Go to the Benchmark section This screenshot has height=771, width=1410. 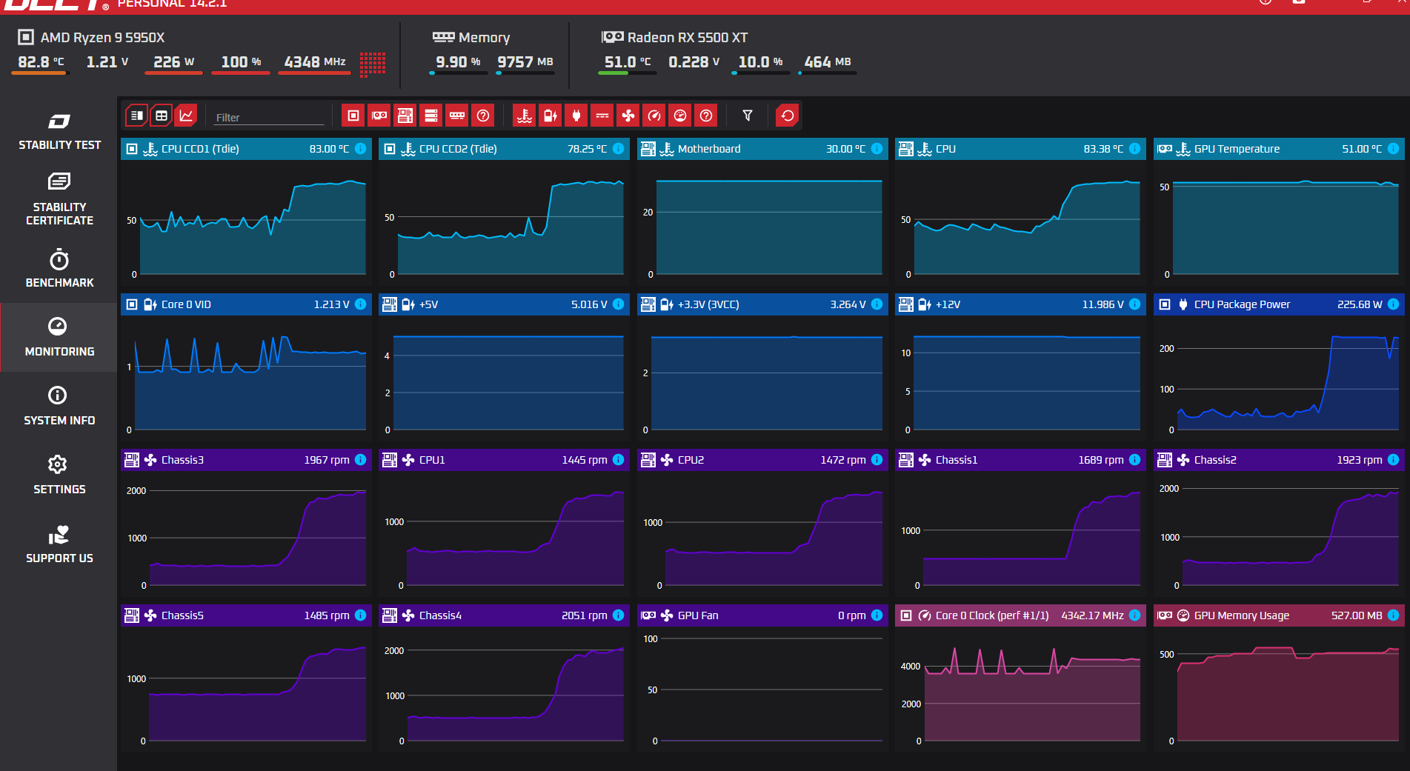(x=59, y=269)
